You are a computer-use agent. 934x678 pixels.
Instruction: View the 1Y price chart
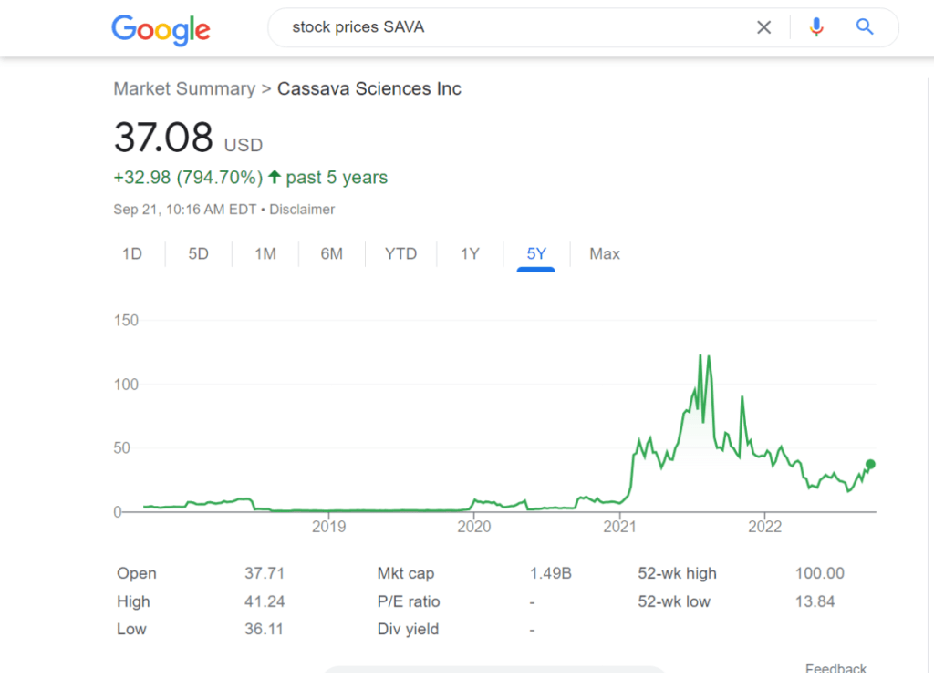tap(470, 253)
